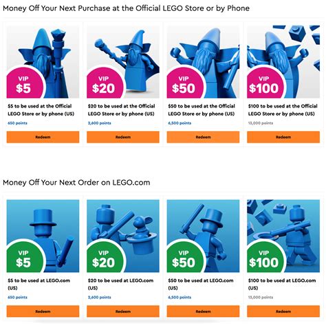Open the pink VIP $5 wizard image
Screen dimensions: 326x324
43,62
